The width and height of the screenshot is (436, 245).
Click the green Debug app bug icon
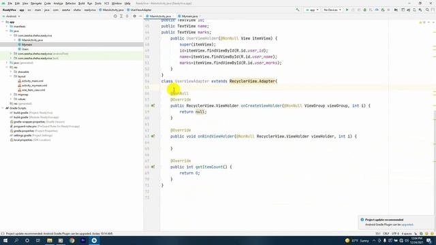click(x=365, y=10)
